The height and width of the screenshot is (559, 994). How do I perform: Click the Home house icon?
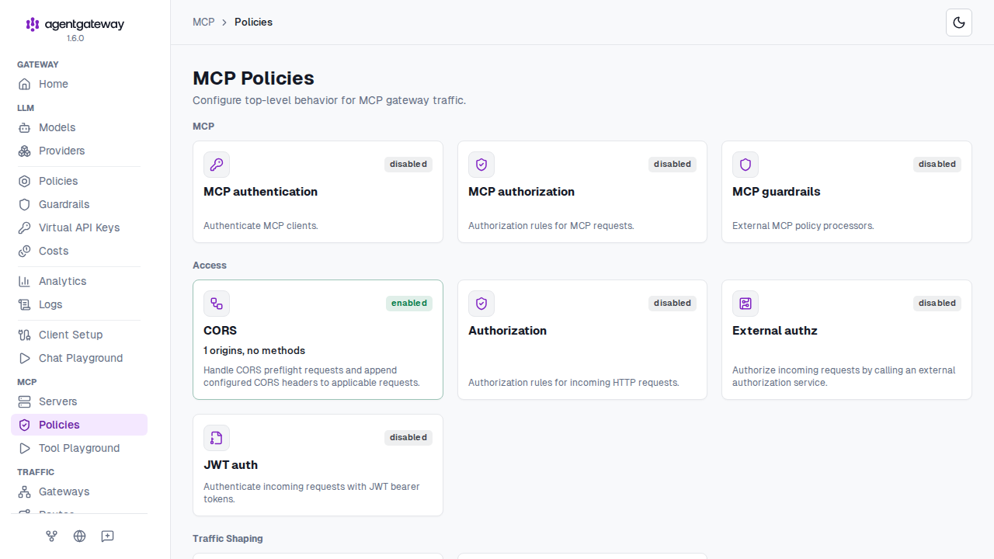[x=25, y=84]
